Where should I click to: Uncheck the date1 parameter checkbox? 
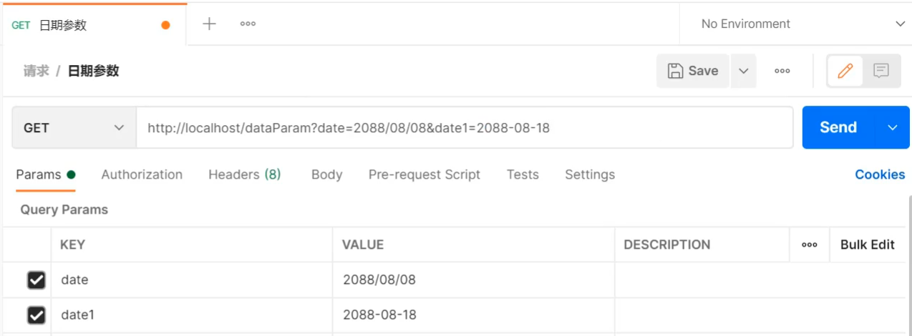37,315
